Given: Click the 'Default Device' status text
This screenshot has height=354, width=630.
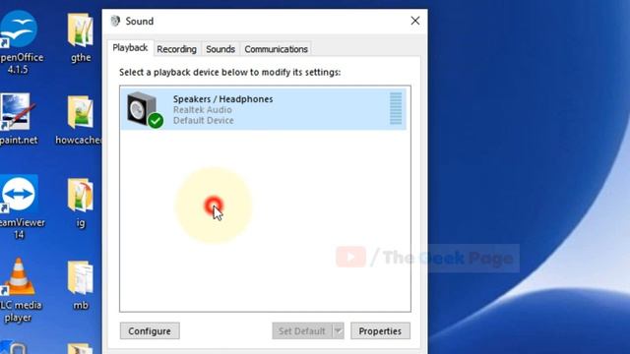Looking at the screenshot, I should pyautogui.click(x=204, y=120).
